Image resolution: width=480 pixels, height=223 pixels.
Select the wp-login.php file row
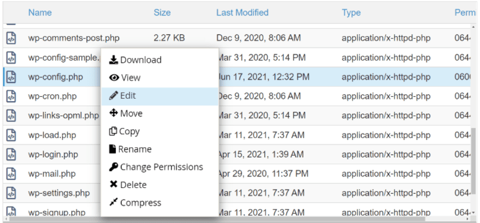pos(53,155)
